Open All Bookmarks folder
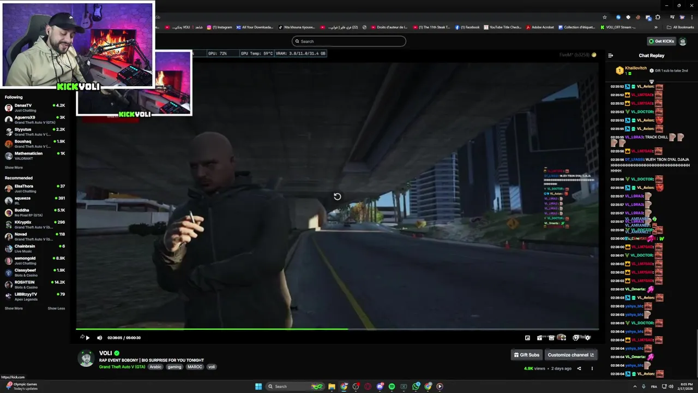 pyautogui.click(x=681, y=27)
